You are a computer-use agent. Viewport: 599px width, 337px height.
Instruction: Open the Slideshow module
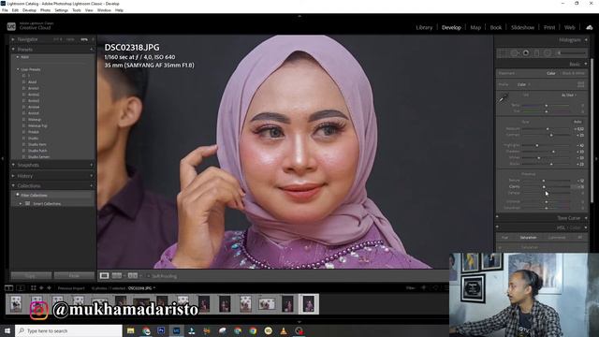[522, 27]
